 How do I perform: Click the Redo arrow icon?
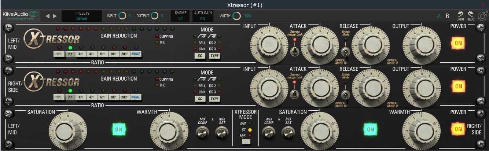[471, 16]
